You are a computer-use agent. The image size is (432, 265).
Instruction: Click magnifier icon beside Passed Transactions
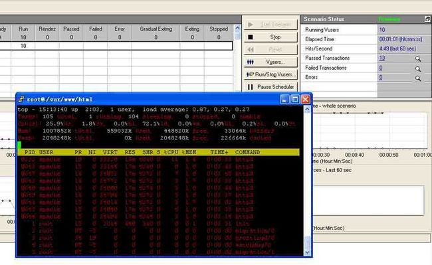click(x=418, y=58)
